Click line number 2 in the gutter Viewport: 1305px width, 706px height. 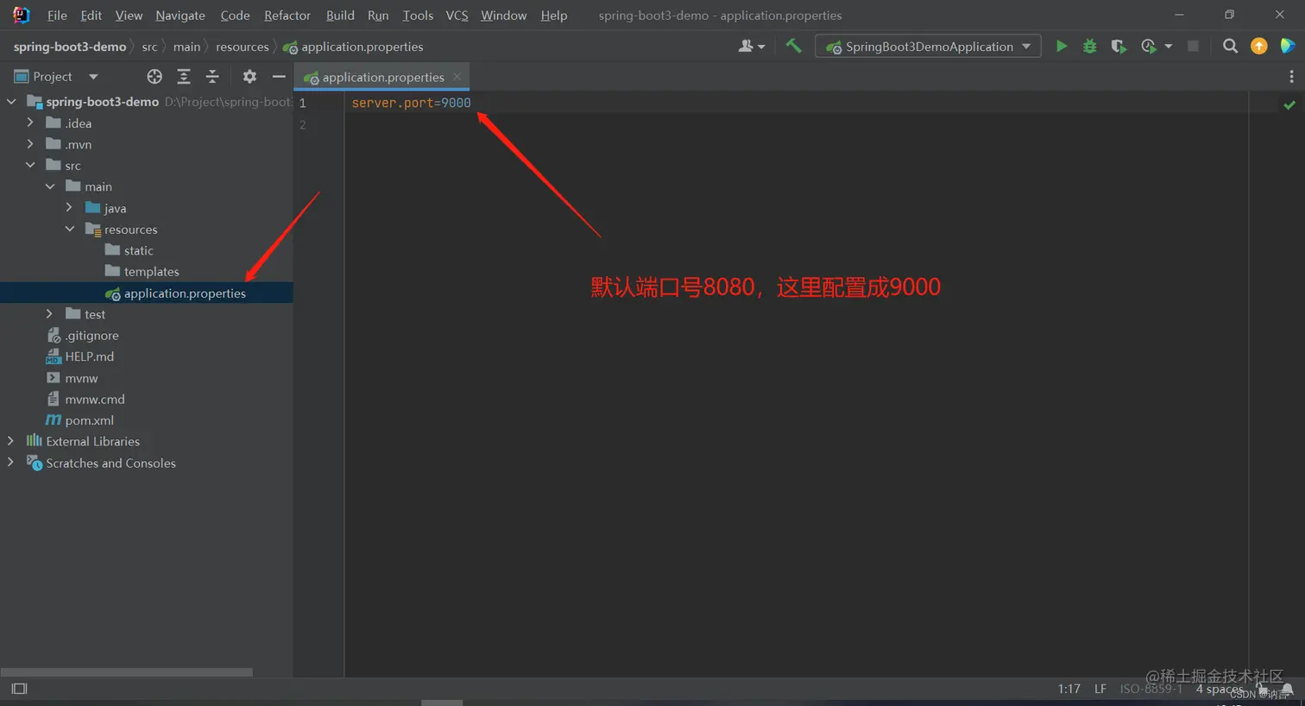pyautogui.click(x=302, y=124)
